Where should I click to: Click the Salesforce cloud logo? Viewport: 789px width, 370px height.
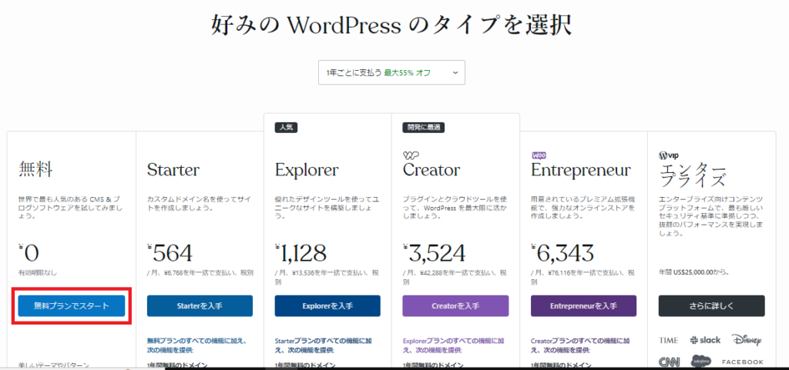click(700, 362)
